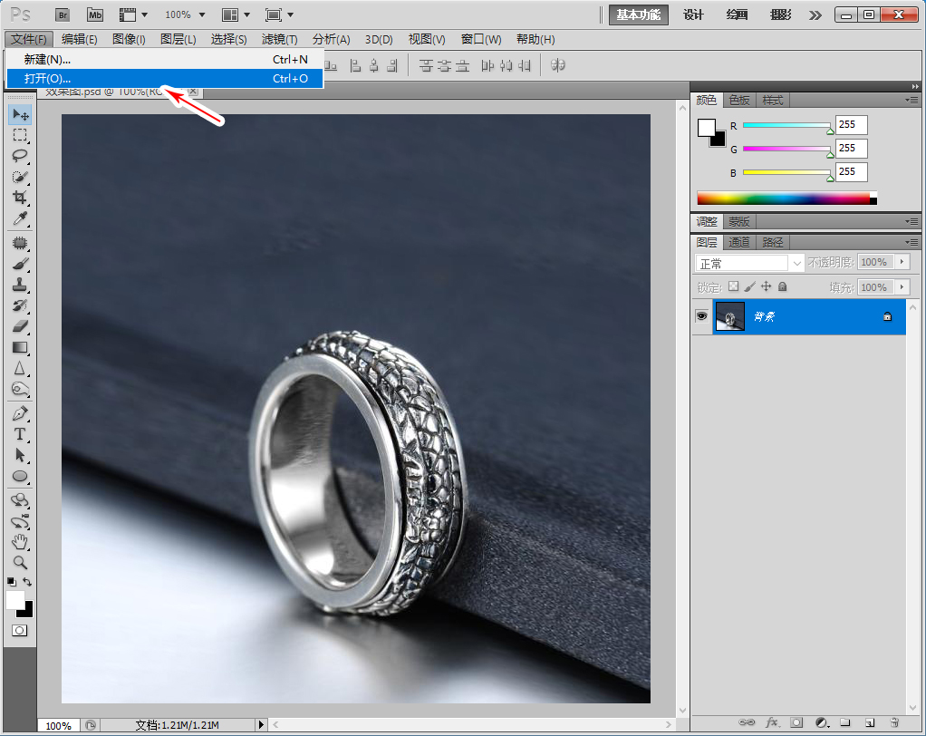Switch to the 色板 tab
The height and width of the screenshot is (736, 926).
coord(738,101)
